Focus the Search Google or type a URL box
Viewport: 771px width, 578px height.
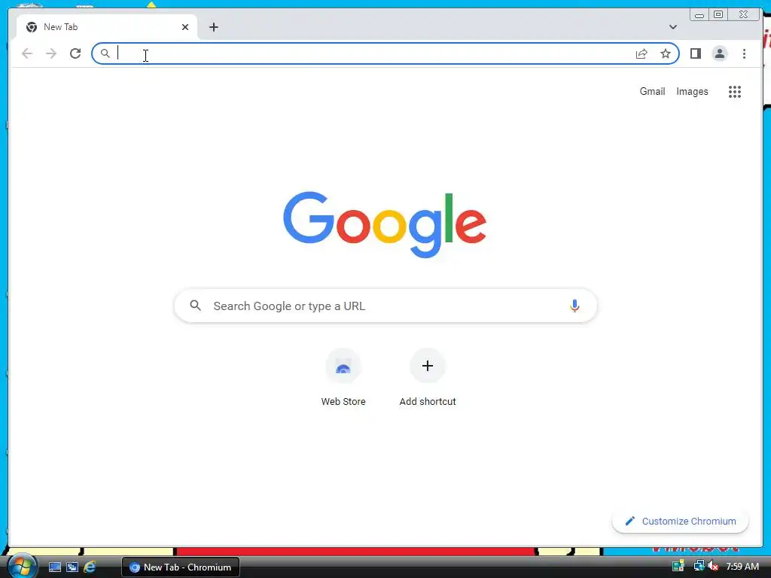point(385,306)
